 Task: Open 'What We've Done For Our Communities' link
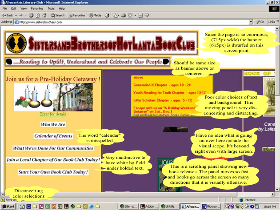point(53,148)
